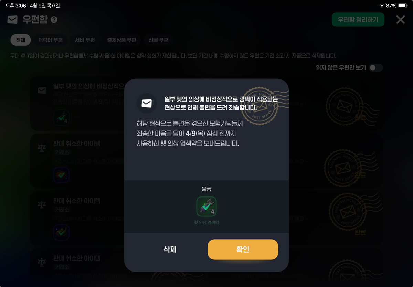Close the mailbox with X button

point(401,20)
